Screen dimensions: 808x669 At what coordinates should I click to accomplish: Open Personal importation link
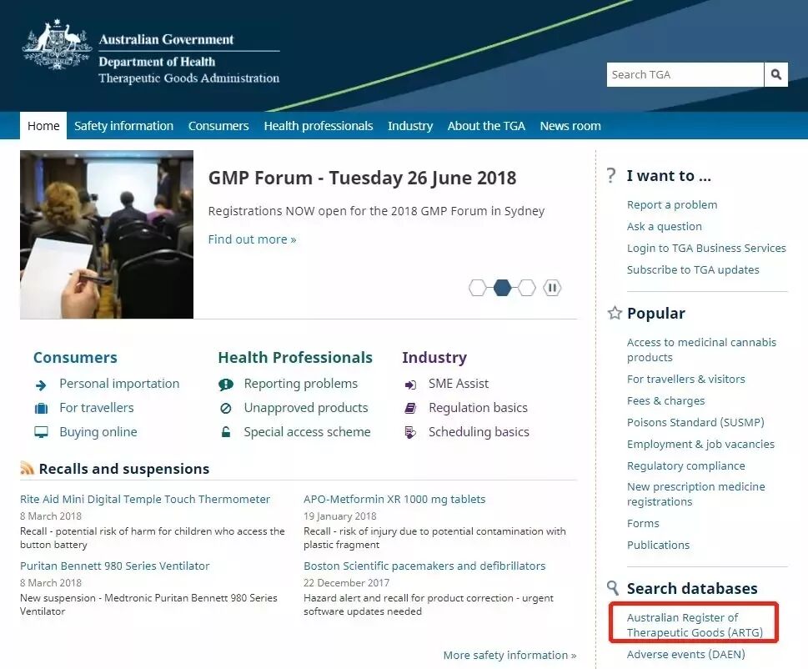[x=119, y=384]
